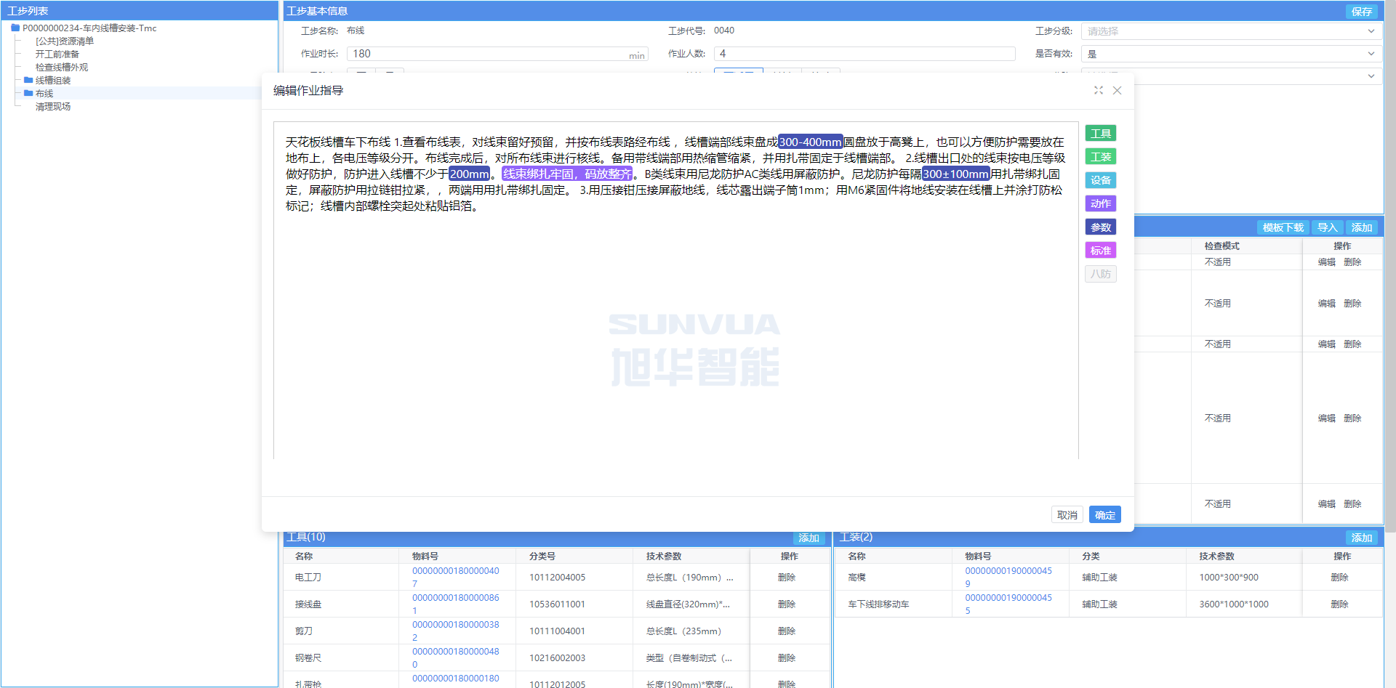Collapse the P0000000234 project tree node

click(14, 28)
